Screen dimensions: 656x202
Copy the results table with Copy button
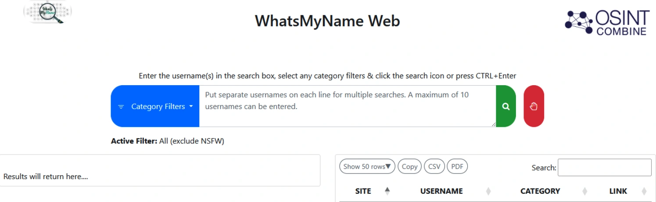pos(409,166)
